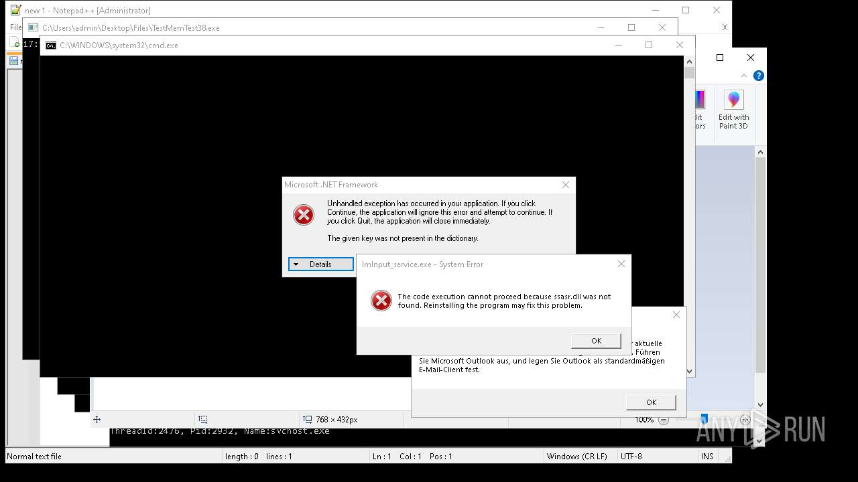Click 'Ln : 1 Col : 1' status entry

[412, 457]
